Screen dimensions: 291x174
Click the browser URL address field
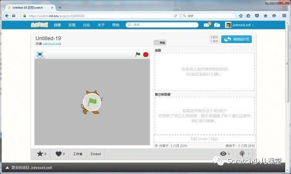pyautogui.click(x=100, y=16)
